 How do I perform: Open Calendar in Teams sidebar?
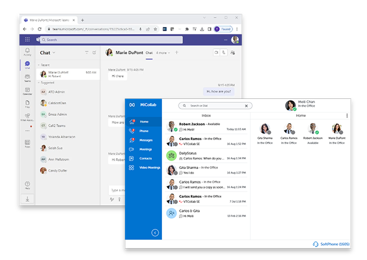[x=28, y=91]
